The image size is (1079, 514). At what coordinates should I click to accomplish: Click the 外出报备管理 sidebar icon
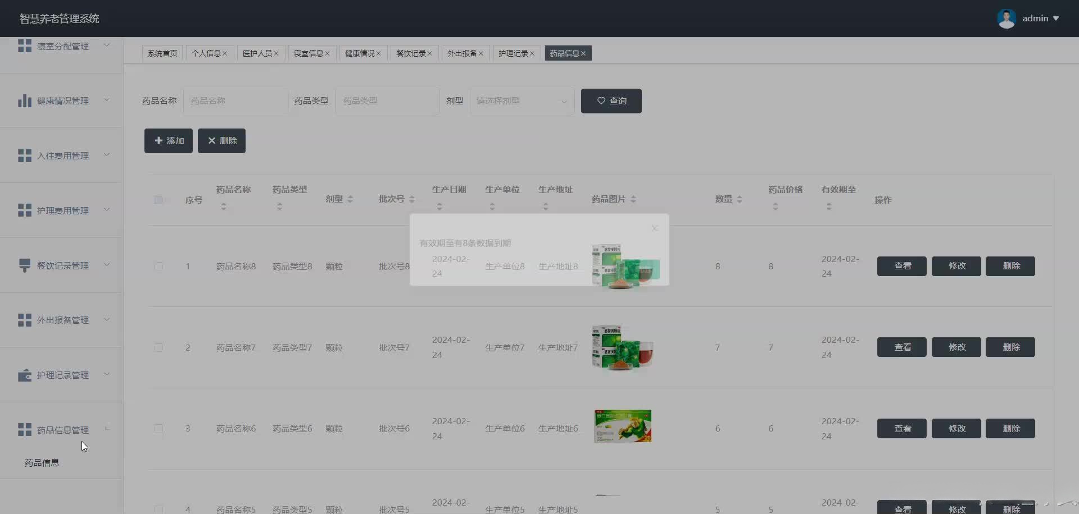pyautogui.click(x=24, y=320)
